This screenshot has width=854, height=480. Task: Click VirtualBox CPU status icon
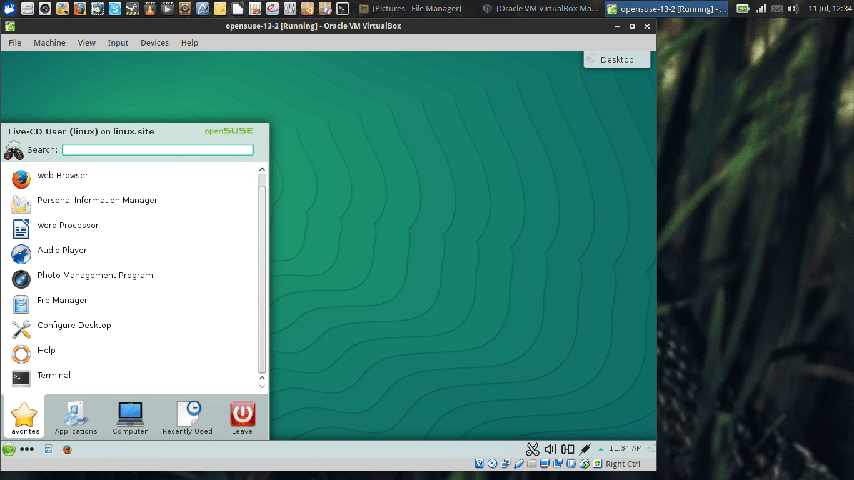[x=571, y=464]
